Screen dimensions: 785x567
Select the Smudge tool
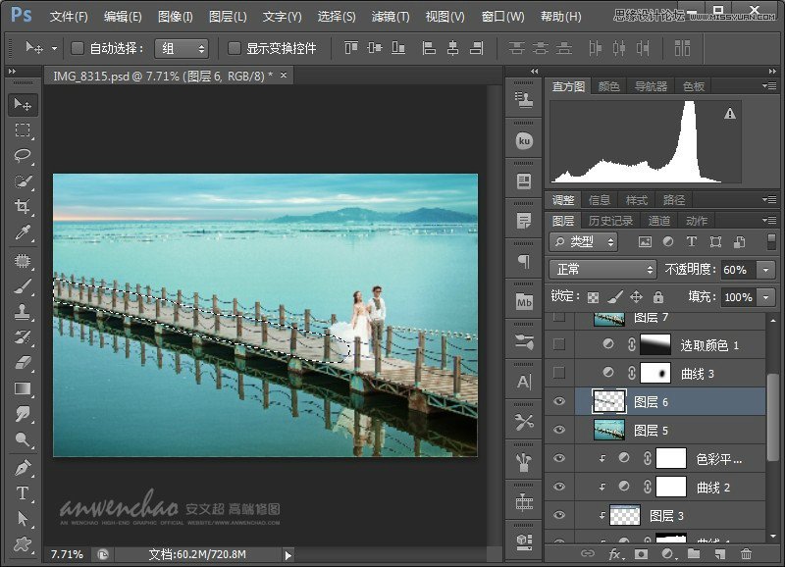point(23,414)
